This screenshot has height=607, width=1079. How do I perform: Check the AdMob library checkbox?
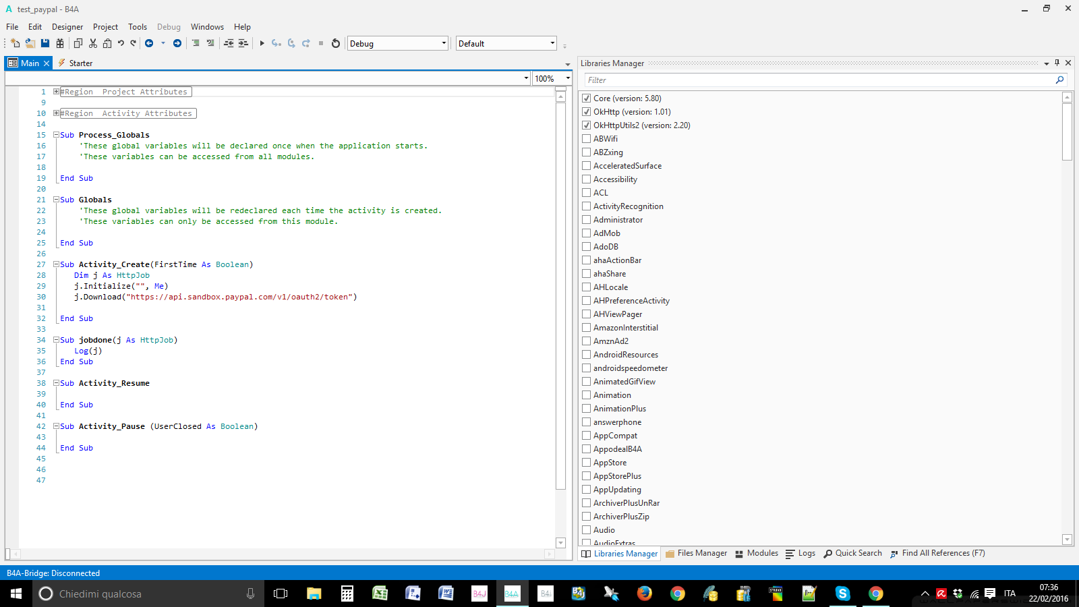coord(587,233)
